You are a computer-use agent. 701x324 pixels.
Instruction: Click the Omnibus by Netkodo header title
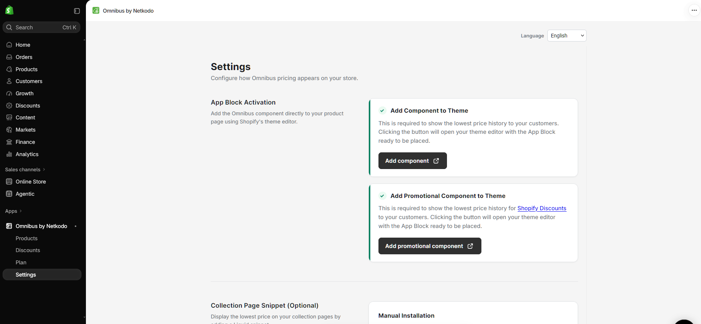tap(128, 11)
